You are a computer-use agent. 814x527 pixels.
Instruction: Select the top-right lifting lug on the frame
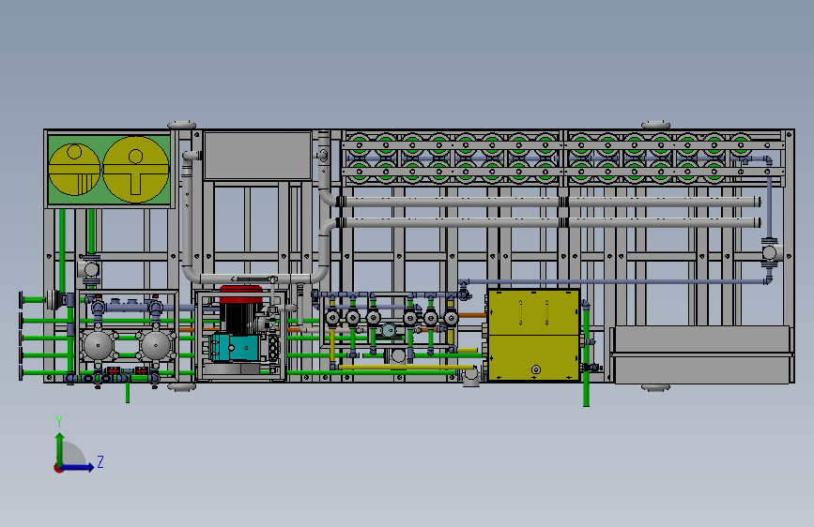655,125
